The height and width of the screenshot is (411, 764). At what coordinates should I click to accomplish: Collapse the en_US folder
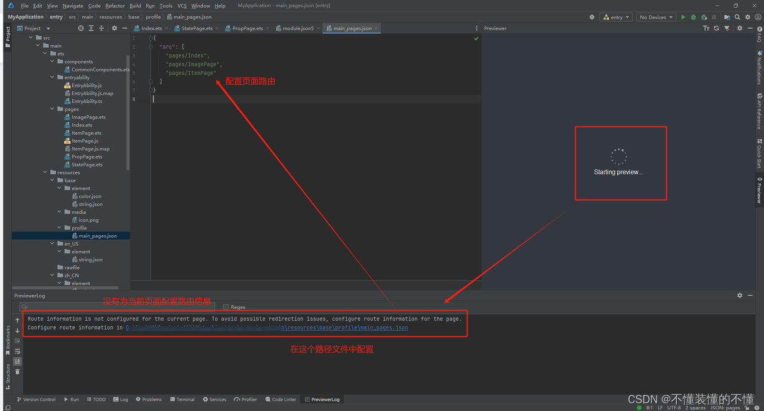tap(53, 243)
